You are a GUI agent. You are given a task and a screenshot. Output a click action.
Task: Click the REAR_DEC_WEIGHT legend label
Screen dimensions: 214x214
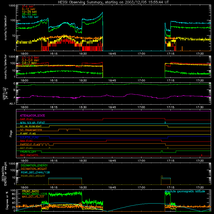pyautogui.click(x=33, y=176)
